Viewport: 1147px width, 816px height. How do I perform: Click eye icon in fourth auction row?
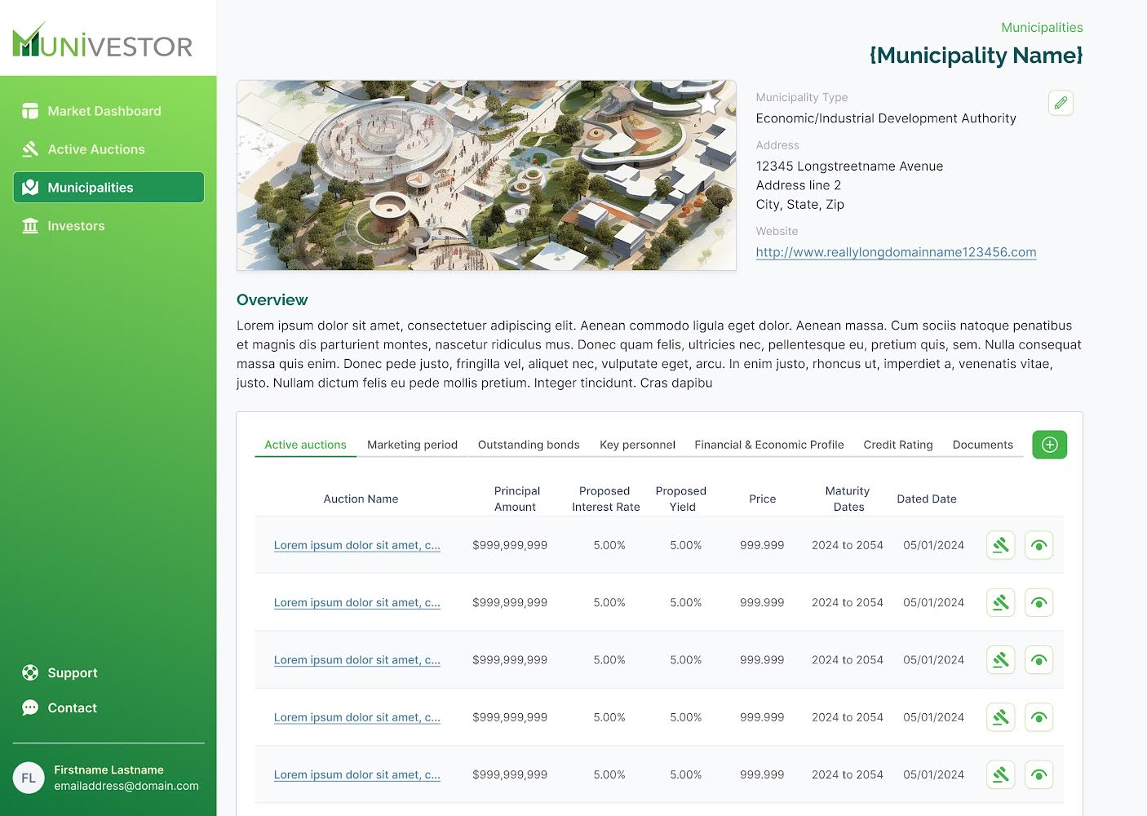(x=1038, y=717)
